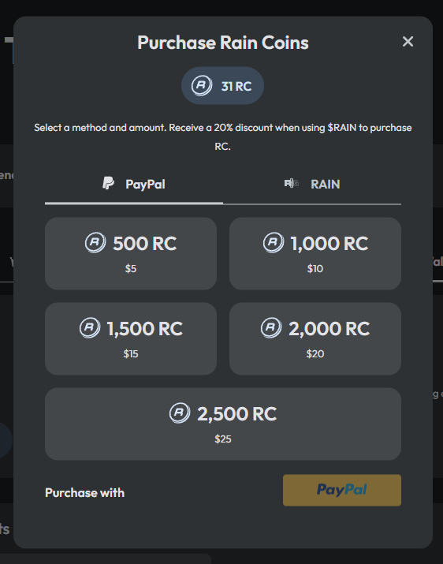Click the 31 RC balance pill
Image resolution: width=443 pixels, height=564 pixels.
(222, 86)
